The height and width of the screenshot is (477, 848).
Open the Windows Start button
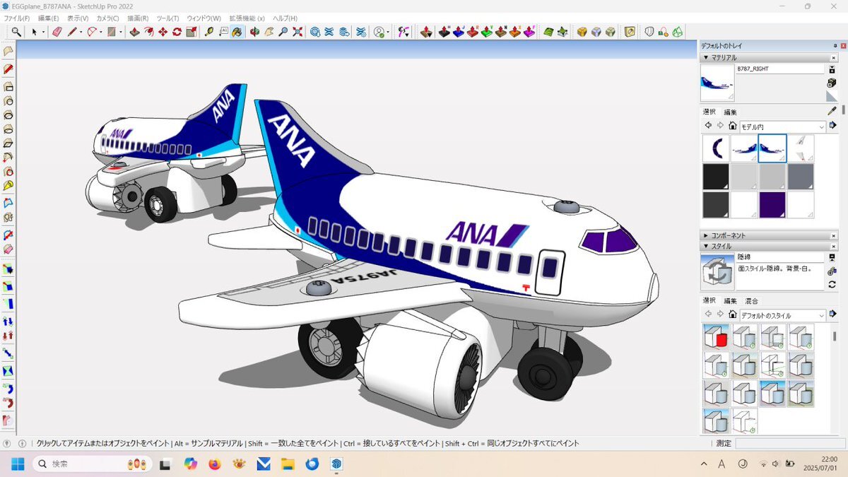(x=17, y=464)
